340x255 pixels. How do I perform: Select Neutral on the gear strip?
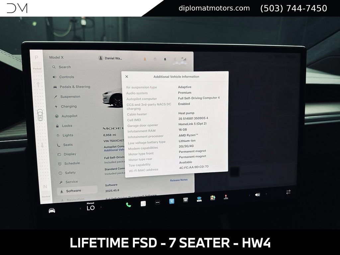click(45, 187)
